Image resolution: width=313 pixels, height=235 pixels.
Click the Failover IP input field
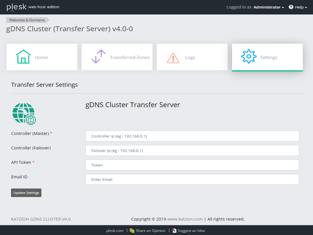pos(192,151)
